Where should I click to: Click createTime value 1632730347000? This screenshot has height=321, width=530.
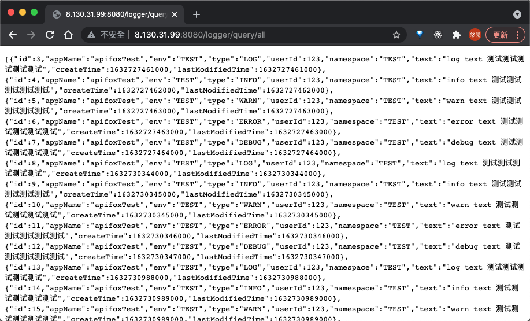162,257
